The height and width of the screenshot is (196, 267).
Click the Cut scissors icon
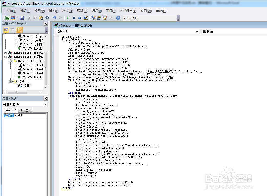[29, 18]
